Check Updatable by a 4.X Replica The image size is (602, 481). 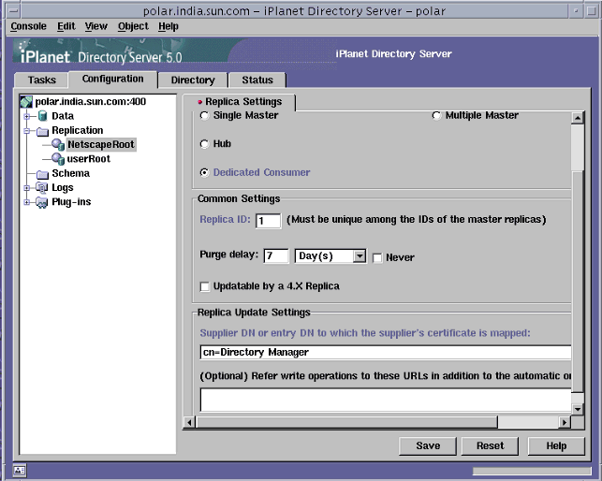coord(205,286)
